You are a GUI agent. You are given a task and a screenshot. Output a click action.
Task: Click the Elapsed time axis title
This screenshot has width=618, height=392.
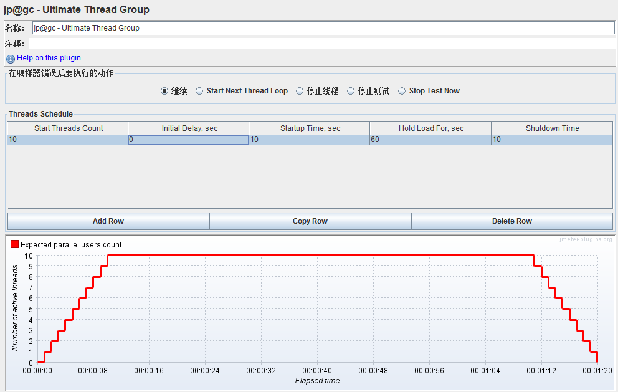tap(317, 381)
